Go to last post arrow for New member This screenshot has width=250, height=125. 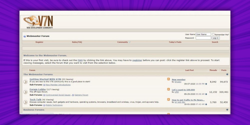pyautogui.click(x=206, y=84)
